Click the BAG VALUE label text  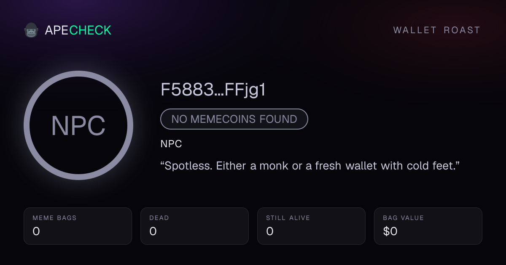coord(403,218)
